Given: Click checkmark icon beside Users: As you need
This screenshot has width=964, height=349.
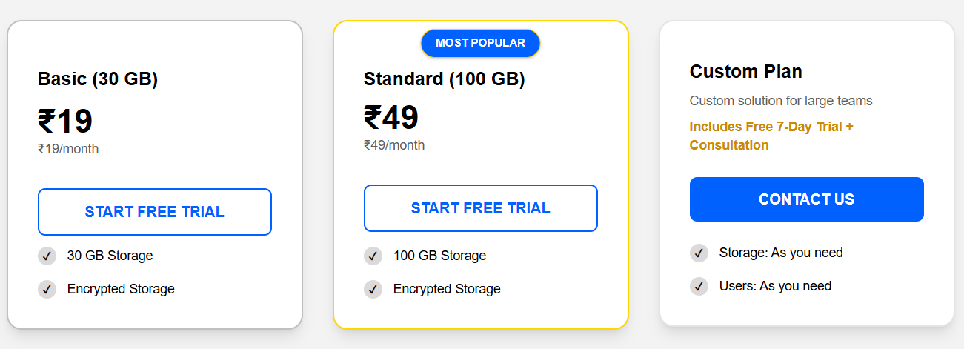Looking at the screenshot, I should coord(699,286).
